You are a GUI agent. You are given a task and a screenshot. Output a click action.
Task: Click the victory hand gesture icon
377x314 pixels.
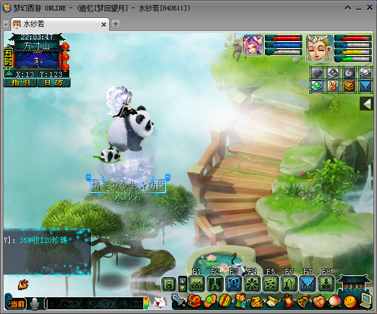click(332, 86)
